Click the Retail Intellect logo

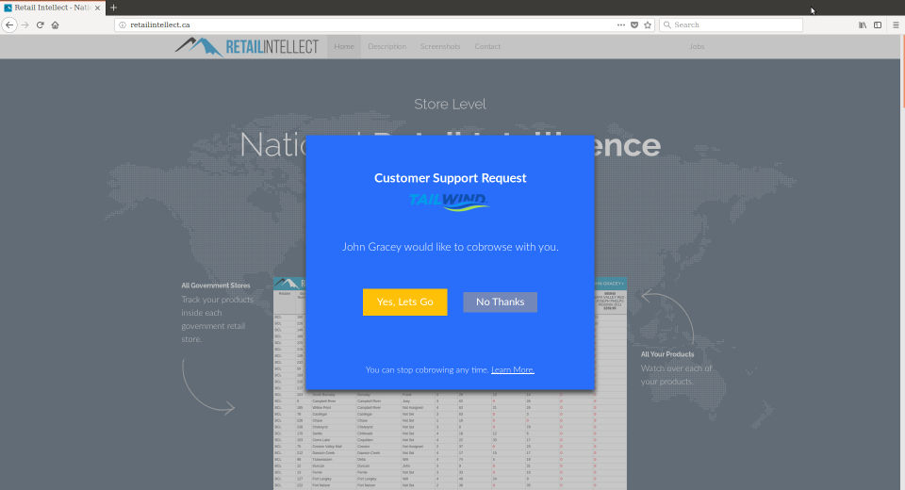(247, 47)
